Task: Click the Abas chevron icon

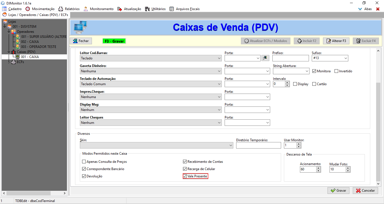Action: tap(360, 9)
